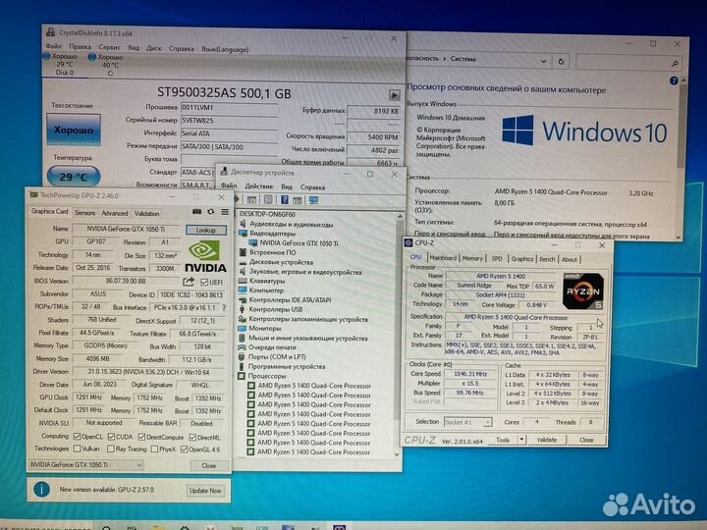Image resolution: width=707 pixels, height=530 pixels.
Task: Click the Ryzen 5 logo in CPU-Z
Action: tap(583, 291)
